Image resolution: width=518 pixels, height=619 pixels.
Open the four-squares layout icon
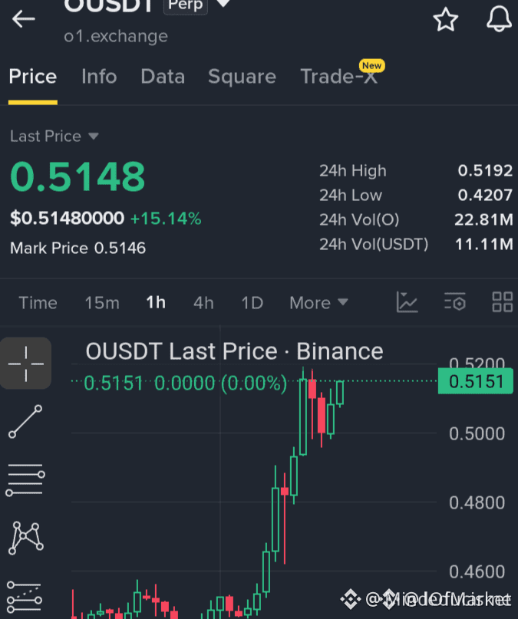(503, 302)
